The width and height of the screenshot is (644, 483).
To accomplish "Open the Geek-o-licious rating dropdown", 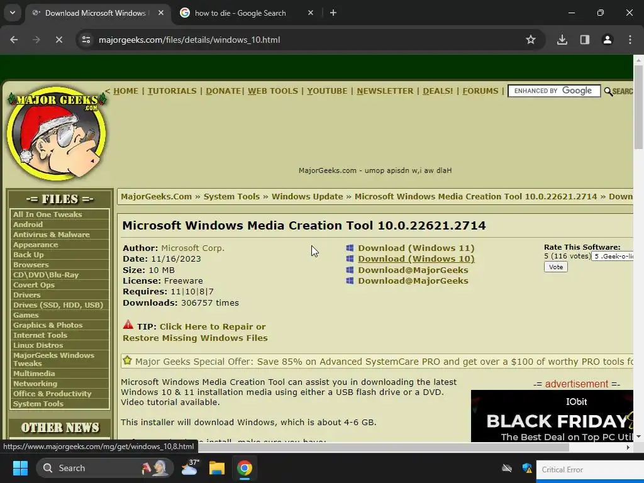I will click(613, 257).
